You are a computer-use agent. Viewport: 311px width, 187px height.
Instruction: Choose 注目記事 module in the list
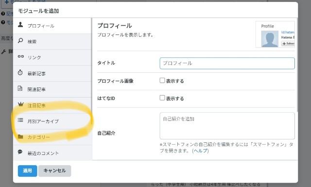tap(52, 105)
